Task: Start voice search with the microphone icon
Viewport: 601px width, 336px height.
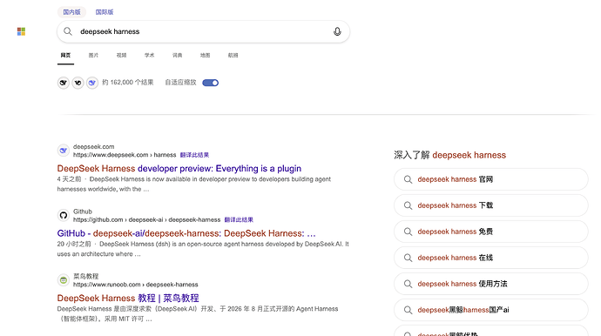Action: click(337, 31)
